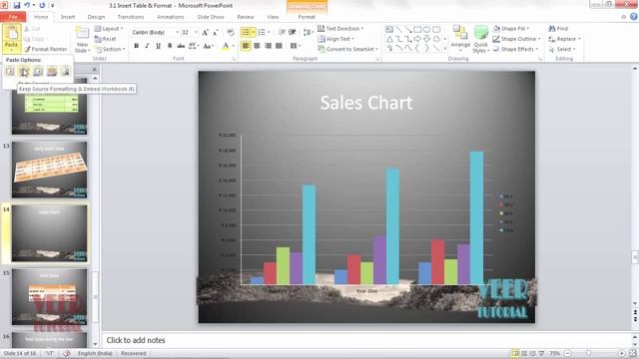Select the slide 15 thumbnail

click(x=49, y=297)
